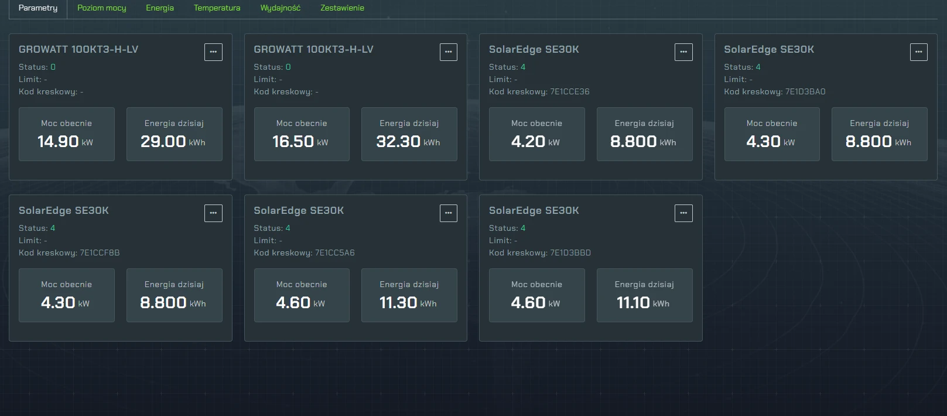Open the three-dot menu on Growatt card showing 14.90 kW

pos(213,52)
